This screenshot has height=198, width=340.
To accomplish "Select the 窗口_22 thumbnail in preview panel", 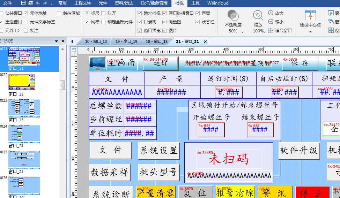I will coord(22,82).
